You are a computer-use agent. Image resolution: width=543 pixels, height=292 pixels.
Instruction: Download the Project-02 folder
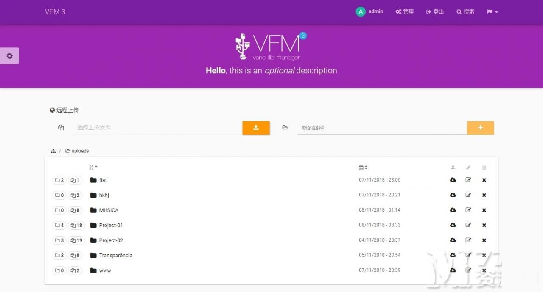coord(453,240)
